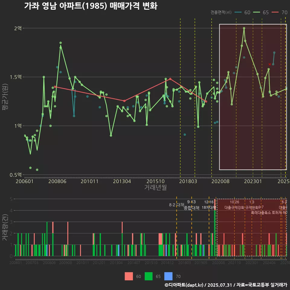Viewport: 290px width, 290px height.
Task: Click the '65' label in the top line legend
Action: 266,12
